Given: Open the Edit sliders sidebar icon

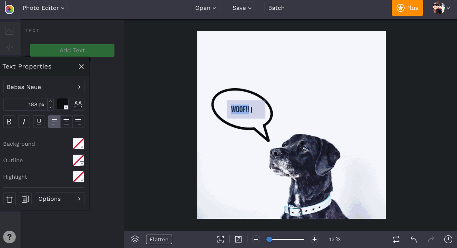Looking at the screenshot, I should click(9, 48).
